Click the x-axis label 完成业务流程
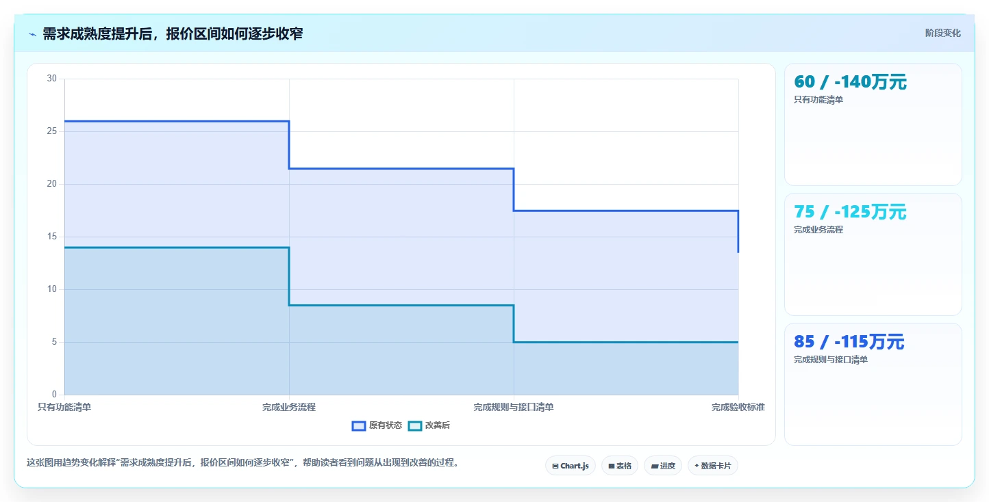The image size is (989, 502). click(289, 407)
